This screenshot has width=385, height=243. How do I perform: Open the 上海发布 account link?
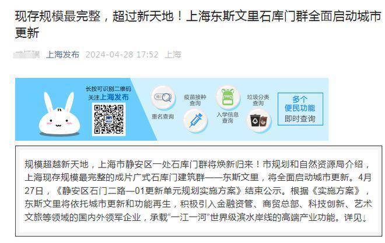pos(63,55)
